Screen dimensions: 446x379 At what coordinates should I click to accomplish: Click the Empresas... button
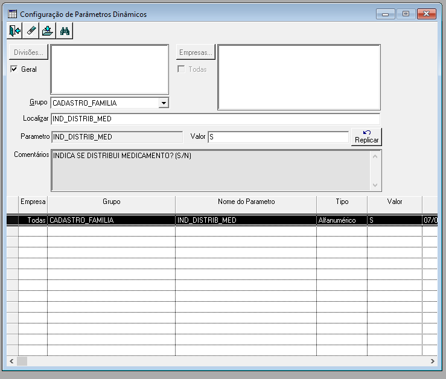coord(196,53)
